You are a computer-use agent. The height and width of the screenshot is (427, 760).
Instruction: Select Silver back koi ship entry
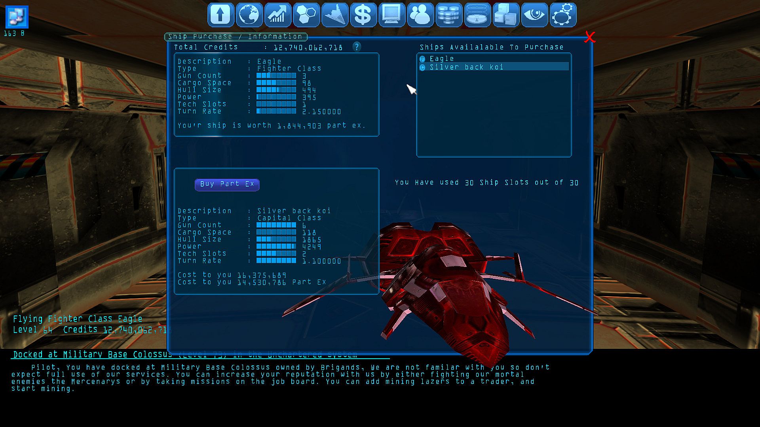coord(466,67)
